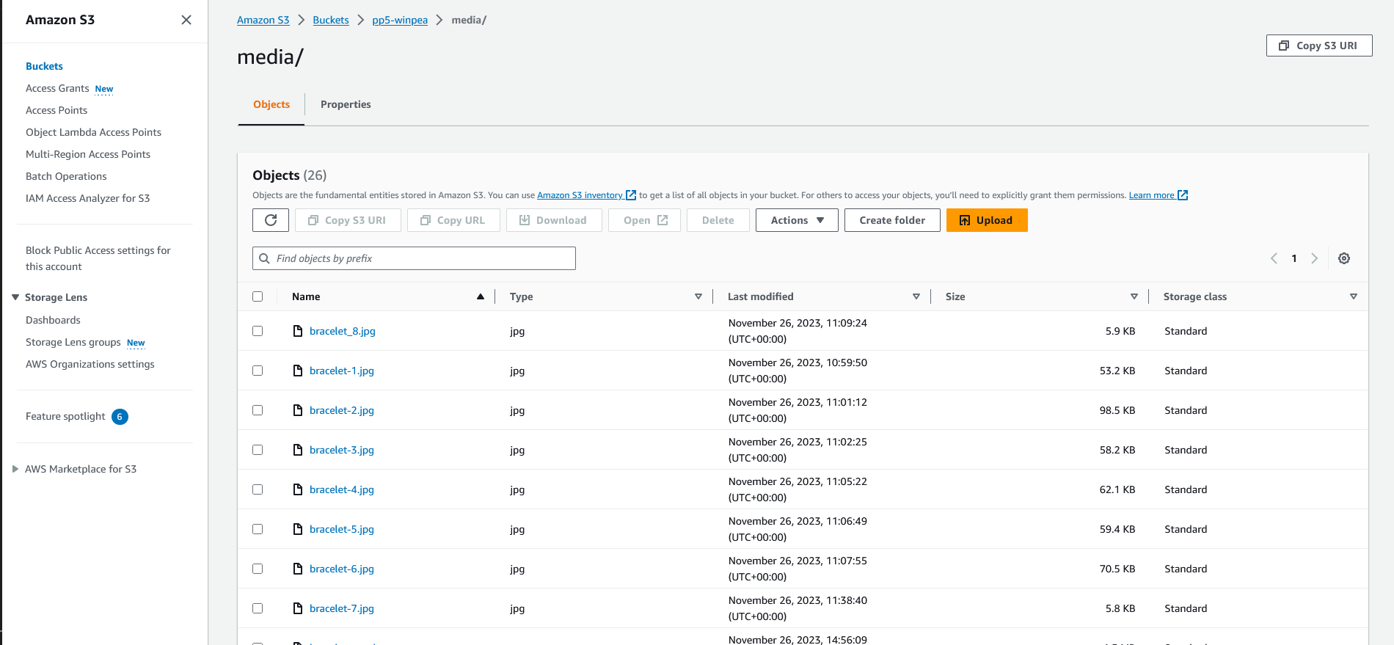This screenshot has height=645, width=1394.
Task: Click the file icon beside bracelet_8.jpg
Action: click(298, 331)
